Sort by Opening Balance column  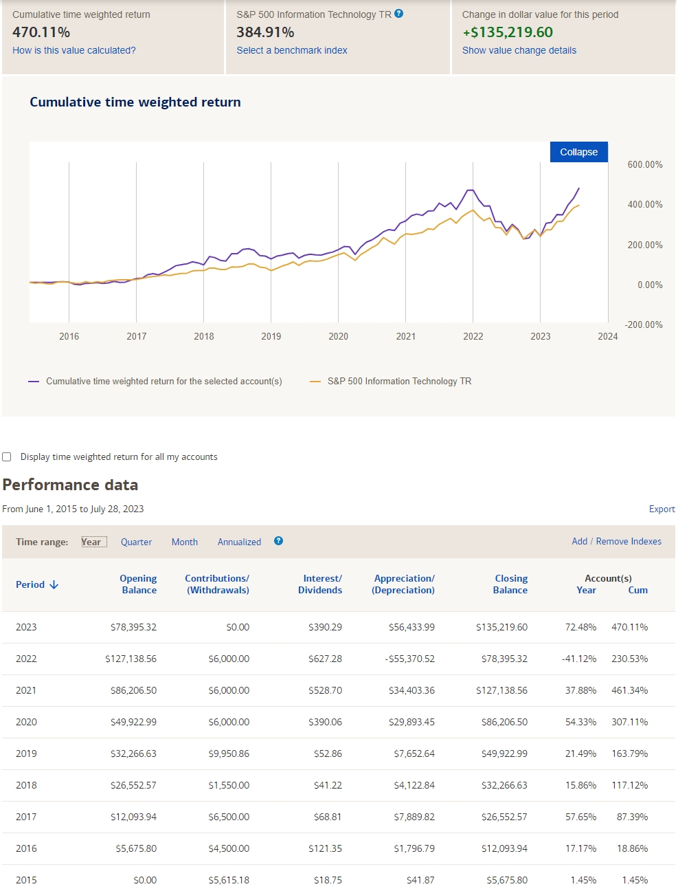(x=138, y=584)
